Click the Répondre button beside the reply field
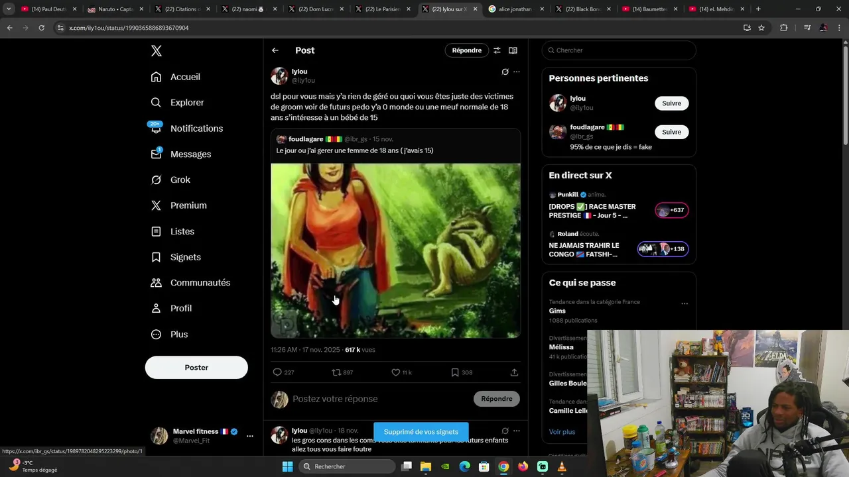 [x=497, y=399]
